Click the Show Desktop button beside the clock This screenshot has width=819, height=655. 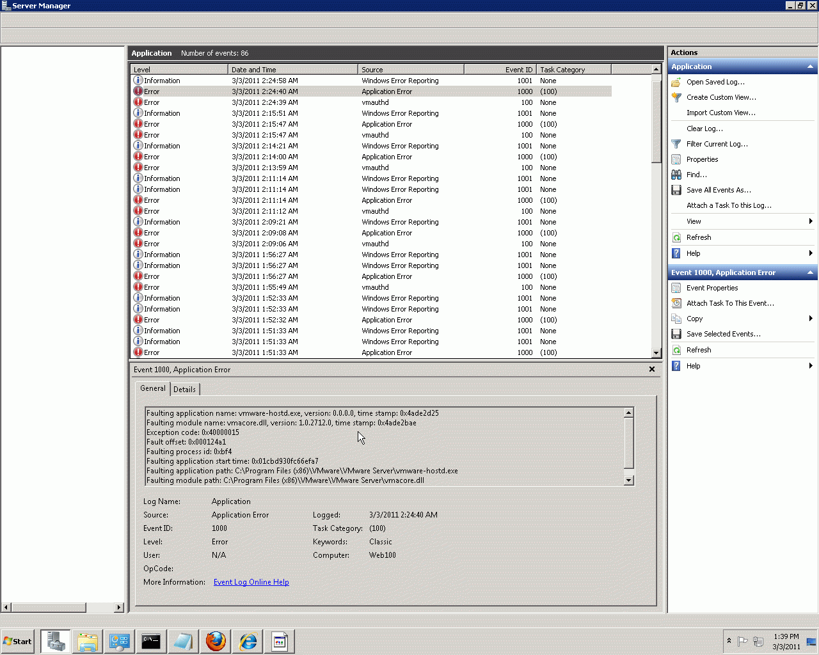pos(811,641)
